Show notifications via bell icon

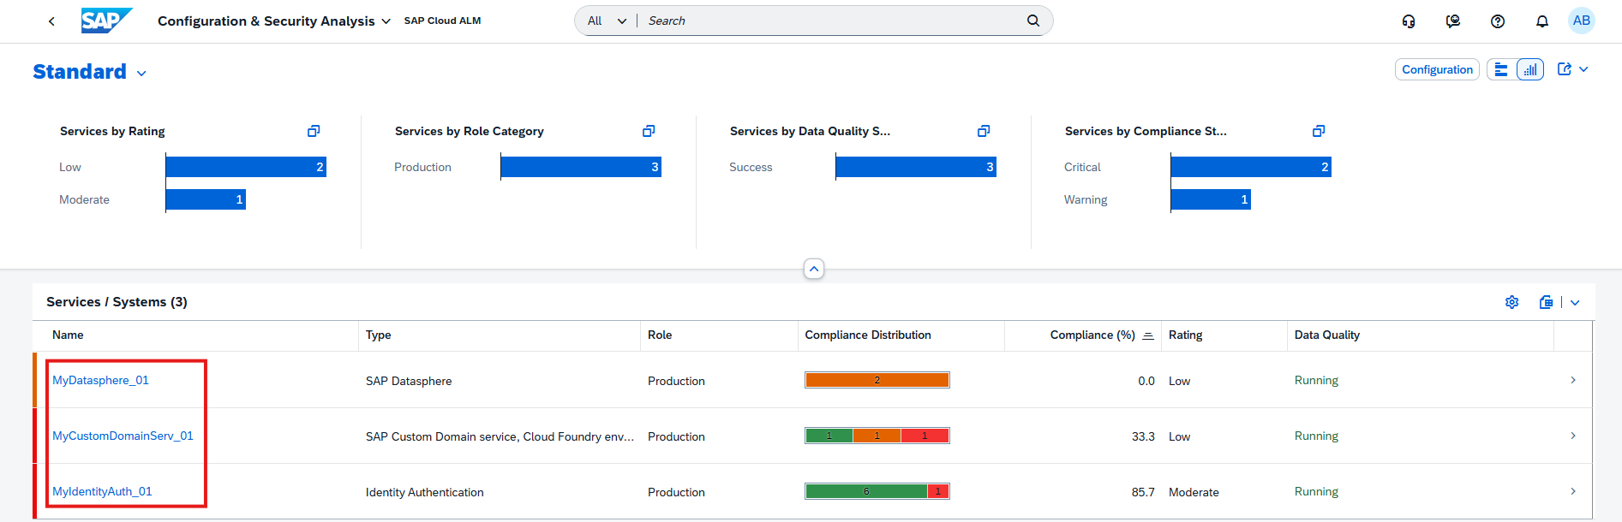click(x=1542, y=21)
